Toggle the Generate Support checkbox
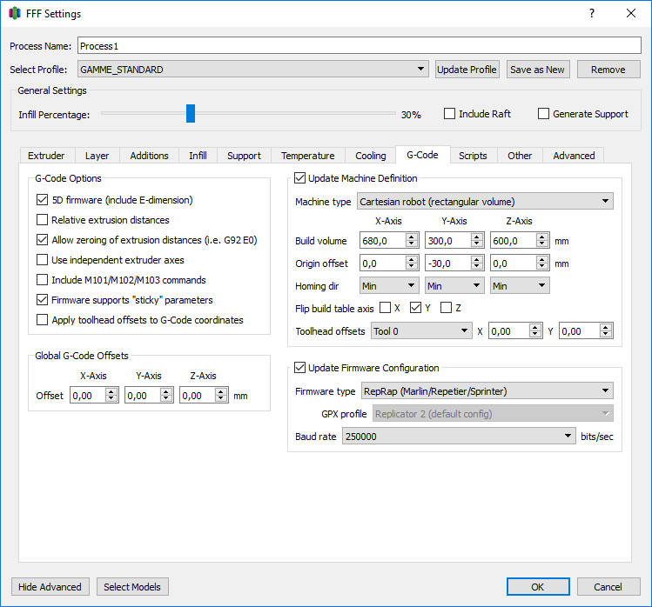 pos(544,114)
